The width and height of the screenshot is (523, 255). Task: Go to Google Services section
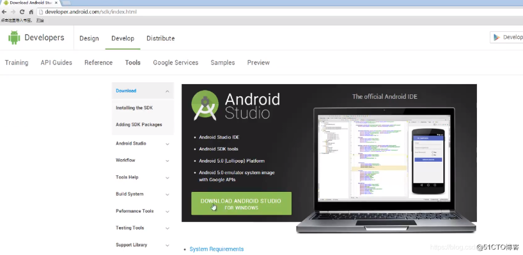coord(175,62)
